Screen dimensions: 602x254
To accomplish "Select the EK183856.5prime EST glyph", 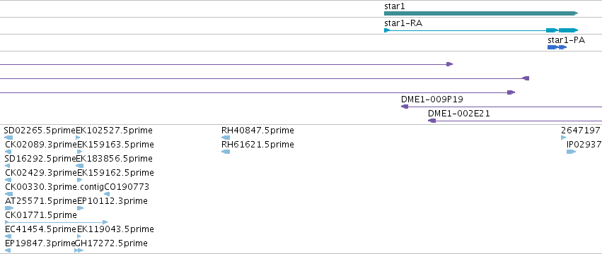I will tap(79, 166).
